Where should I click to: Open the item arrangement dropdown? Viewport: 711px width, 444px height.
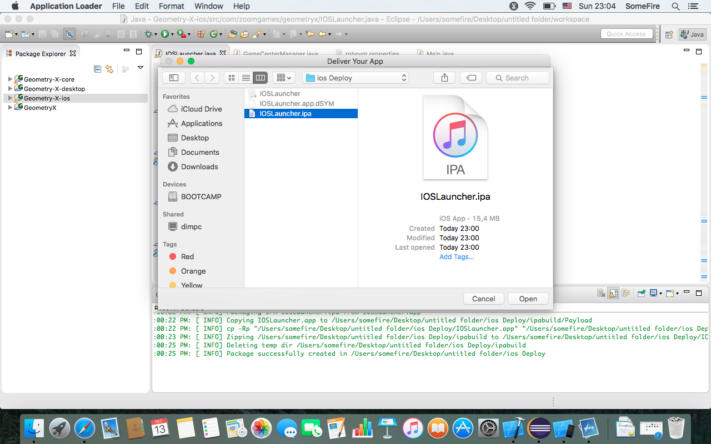click(x=283, y=78)
